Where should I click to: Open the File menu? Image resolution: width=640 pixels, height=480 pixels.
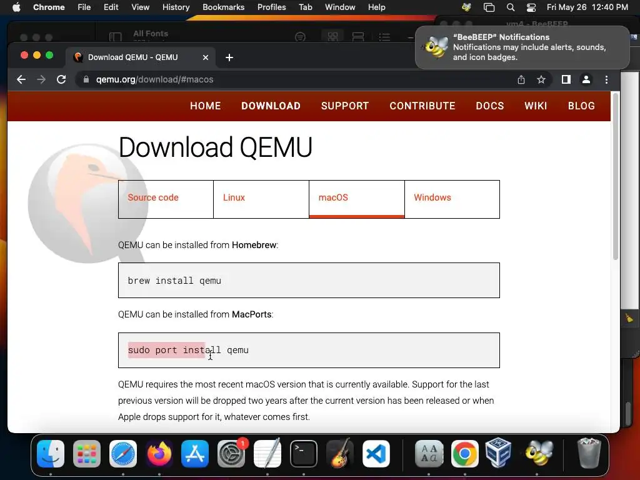84,7
